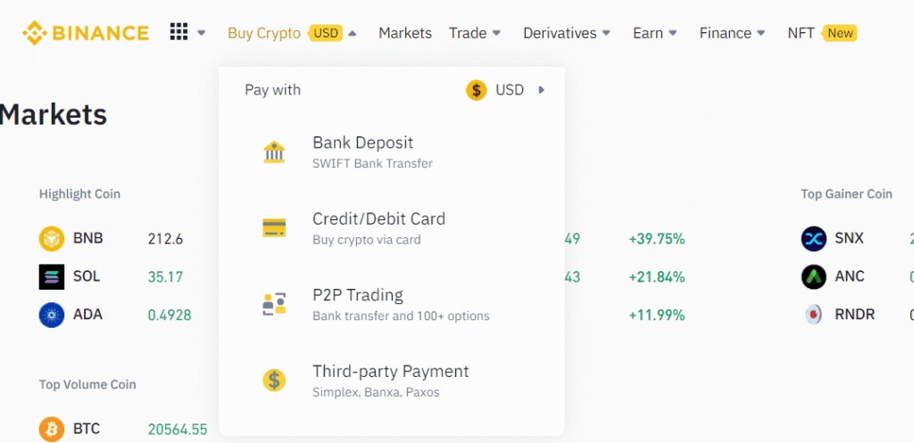Open the Earn menu
The image size is (914, 443).
click(x=655, y=34)
